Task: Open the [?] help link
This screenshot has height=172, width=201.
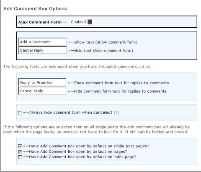Action: (116, 112)
